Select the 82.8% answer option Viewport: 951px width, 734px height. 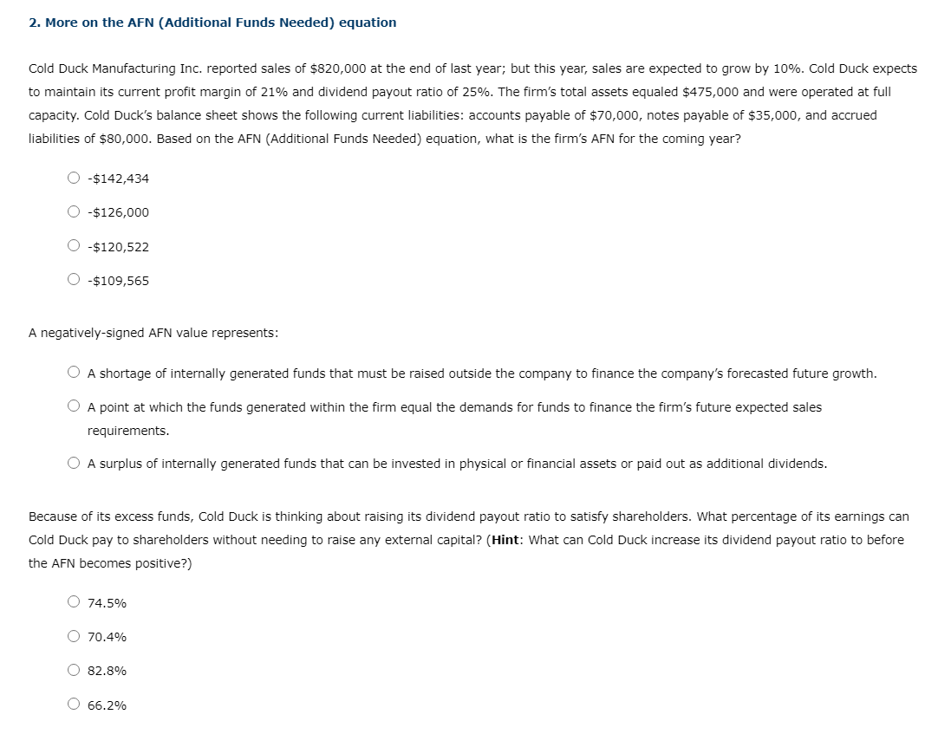(x=106, y=671)
